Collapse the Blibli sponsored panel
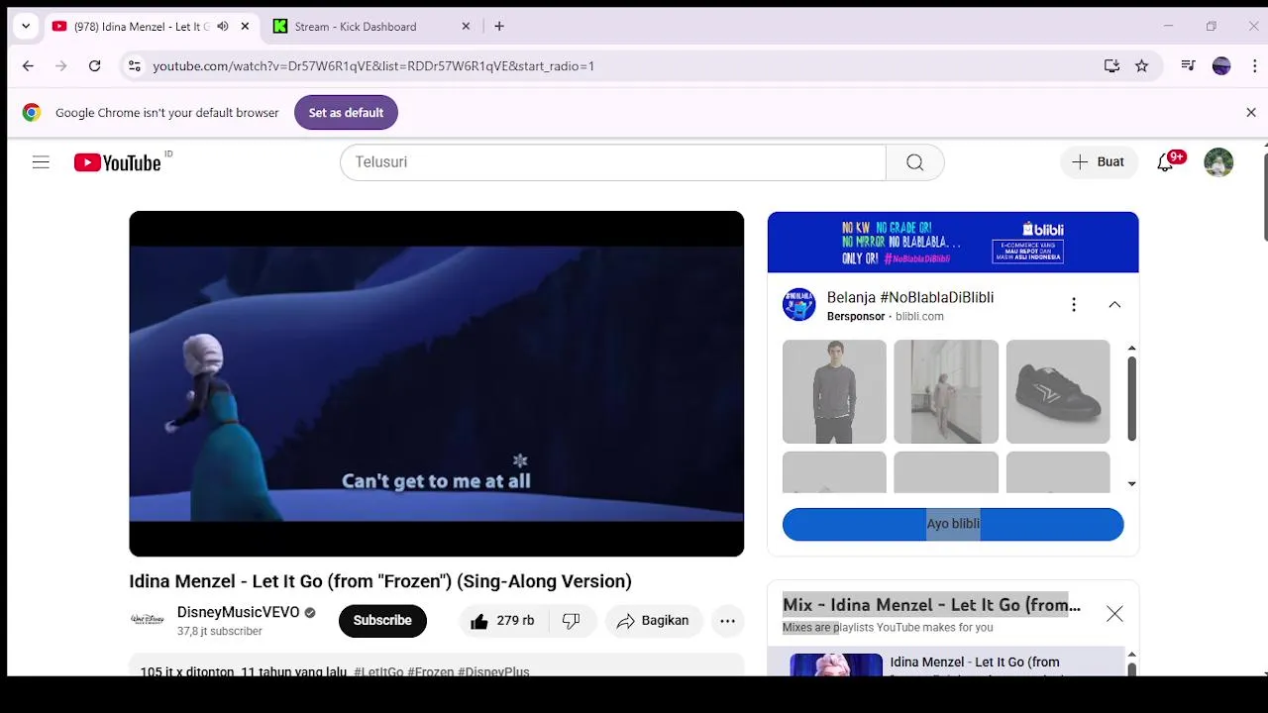The image size is (1268, 713). [1114, 305]
